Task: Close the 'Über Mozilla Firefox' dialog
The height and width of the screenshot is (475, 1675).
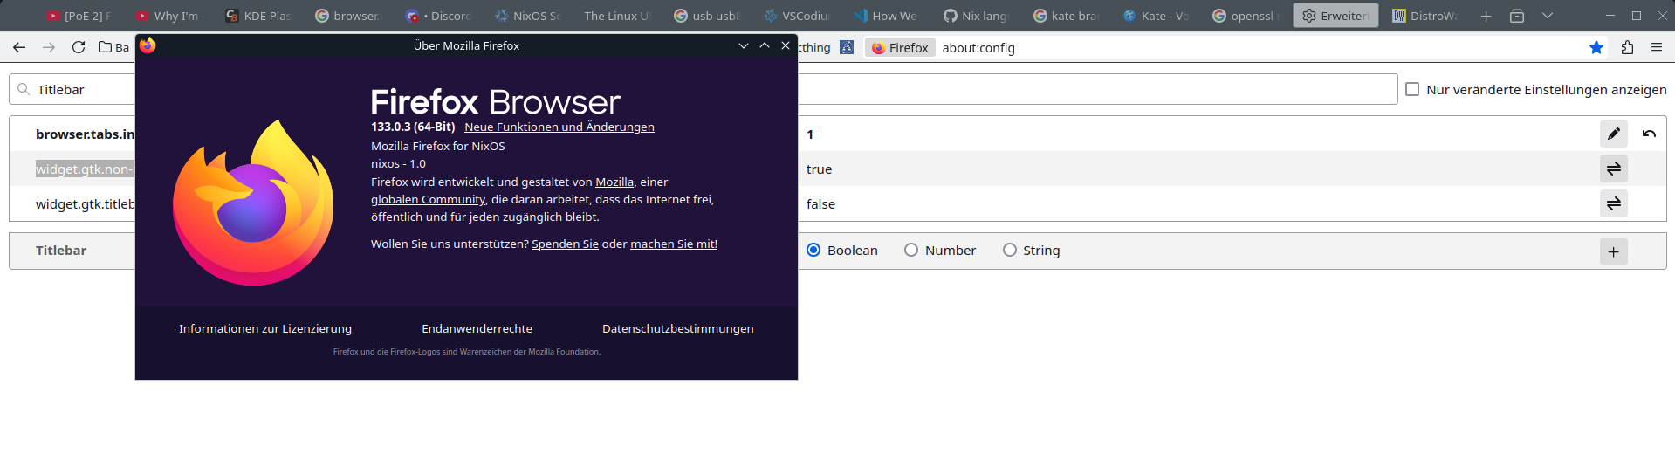Action: point(786,45)
